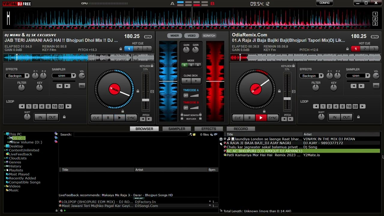The height and width of the screenshot is (216, 384).
Task: Play the left deck track
Action: coord(119,118)
